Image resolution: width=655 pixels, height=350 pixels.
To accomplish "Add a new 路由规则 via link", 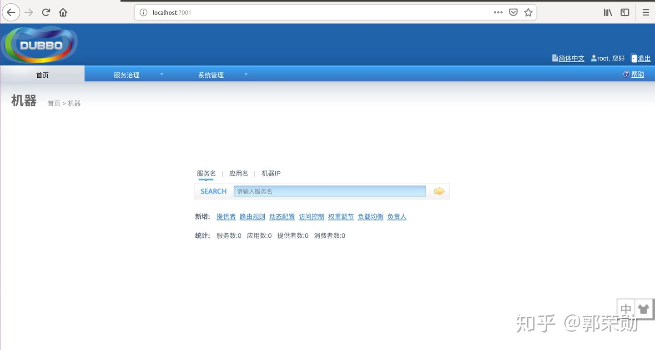I will click(252, 217).
